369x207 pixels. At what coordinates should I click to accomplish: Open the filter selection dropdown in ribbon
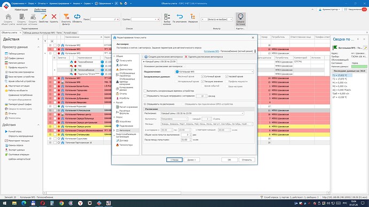(231, 19)
